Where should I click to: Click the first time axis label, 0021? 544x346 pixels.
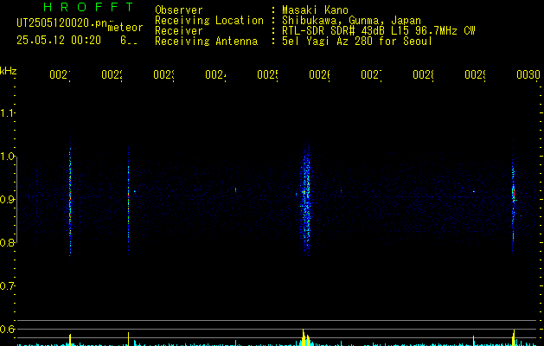(60, 74)
